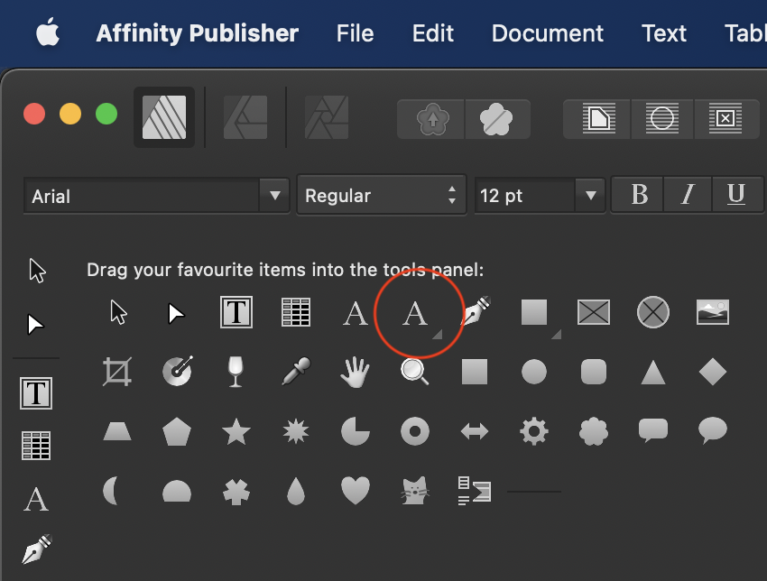Select the Pen tool from the items grid
The width and height of the screenshot is (767, 581).
click(x=475, y=311)
